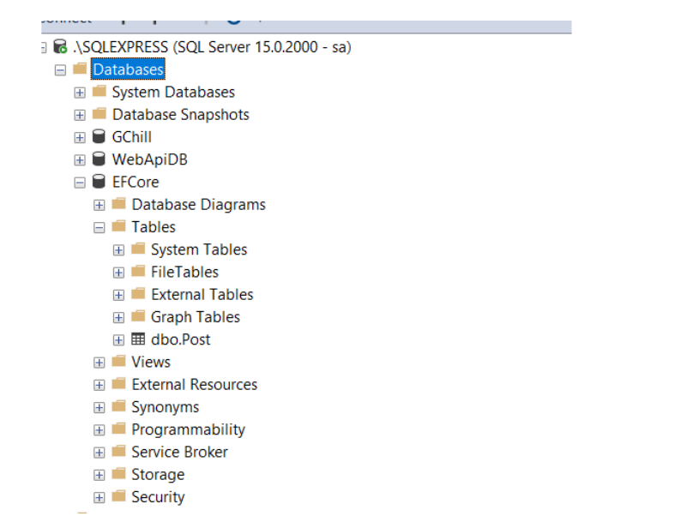The width and height of the screenshot is (675, 522).
Task: Select the System Tables label
Action: 199,249
